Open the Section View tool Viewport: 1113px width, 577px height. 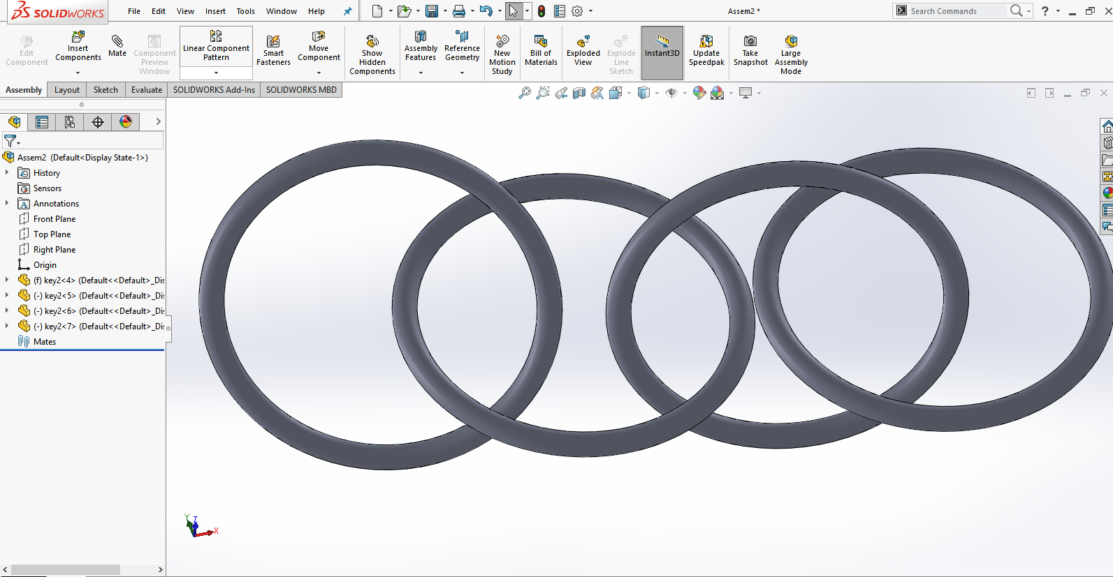tap(579, 93)
